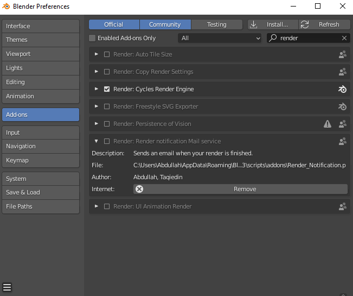Expand Persistence of Vision add-on details

click(97, 123)
